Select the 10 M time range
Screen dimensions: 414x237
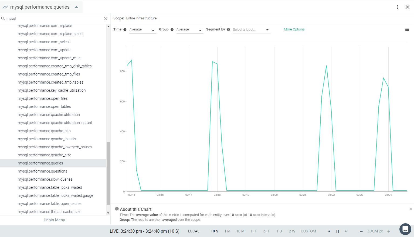[x=240, y=231]
